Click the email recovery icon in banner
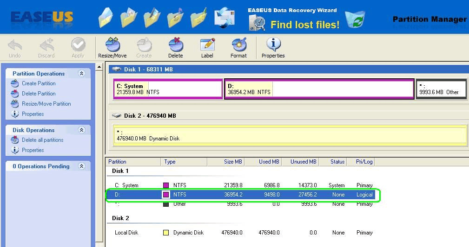This screenshot has height=247, width=469. pos(224,18)
